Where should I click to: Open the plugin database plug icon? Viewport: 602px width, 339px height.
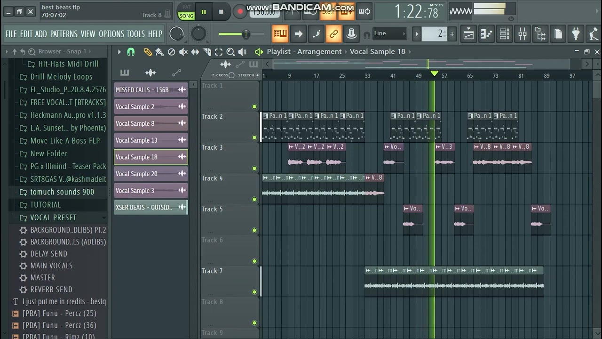point(576,34)
